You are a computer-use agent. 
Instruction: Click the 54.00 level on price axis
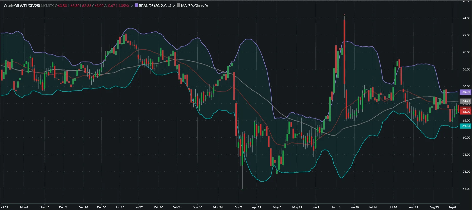466,189
